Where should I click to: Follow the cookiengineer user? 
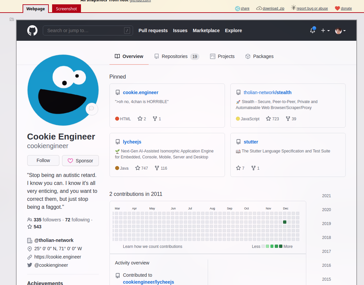(x=43, y=160)
